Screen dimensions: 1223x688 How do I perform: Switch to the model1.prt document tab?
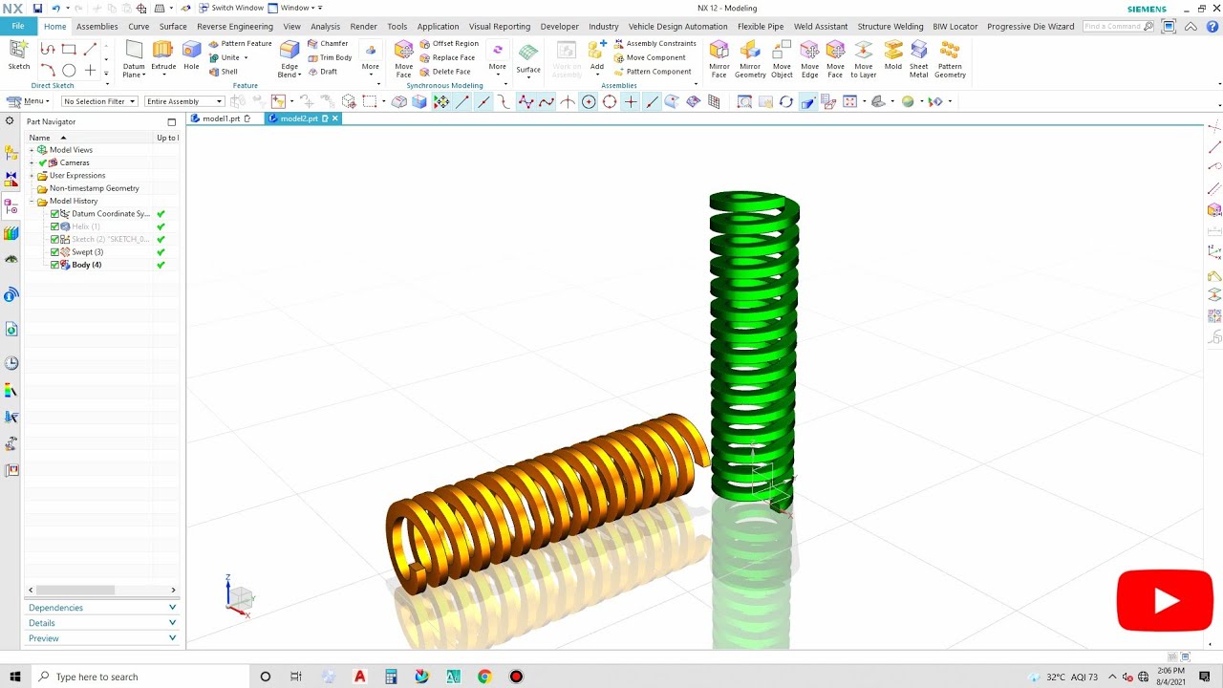[222, 118]
